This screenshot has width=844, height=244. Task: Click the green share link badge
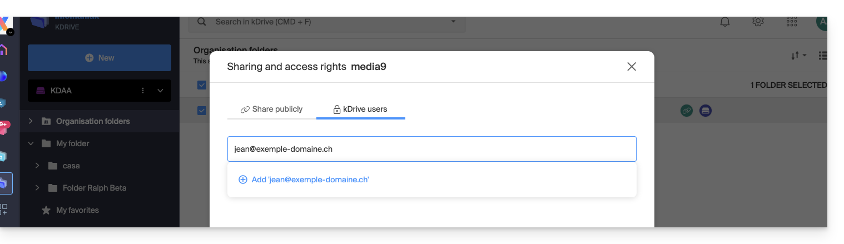pos(687,111)
